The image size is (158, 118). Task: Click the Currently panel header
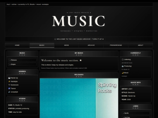135,54
